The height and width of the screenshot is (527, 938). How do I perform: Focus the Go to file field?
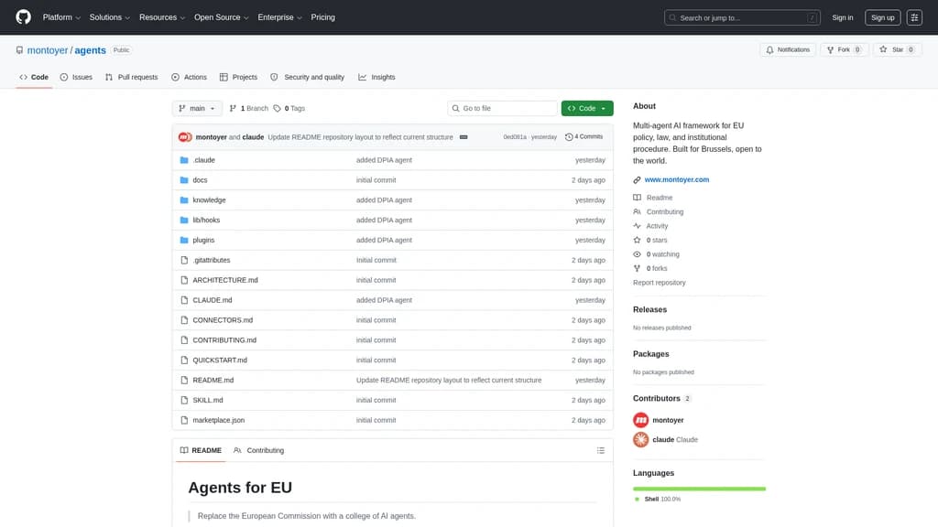pyautogui.click(x=502, y=108)
